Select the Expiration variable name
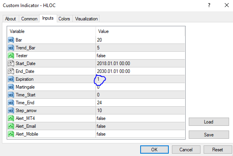The width and height of the screenshot is (233, 156). point(25,79)
